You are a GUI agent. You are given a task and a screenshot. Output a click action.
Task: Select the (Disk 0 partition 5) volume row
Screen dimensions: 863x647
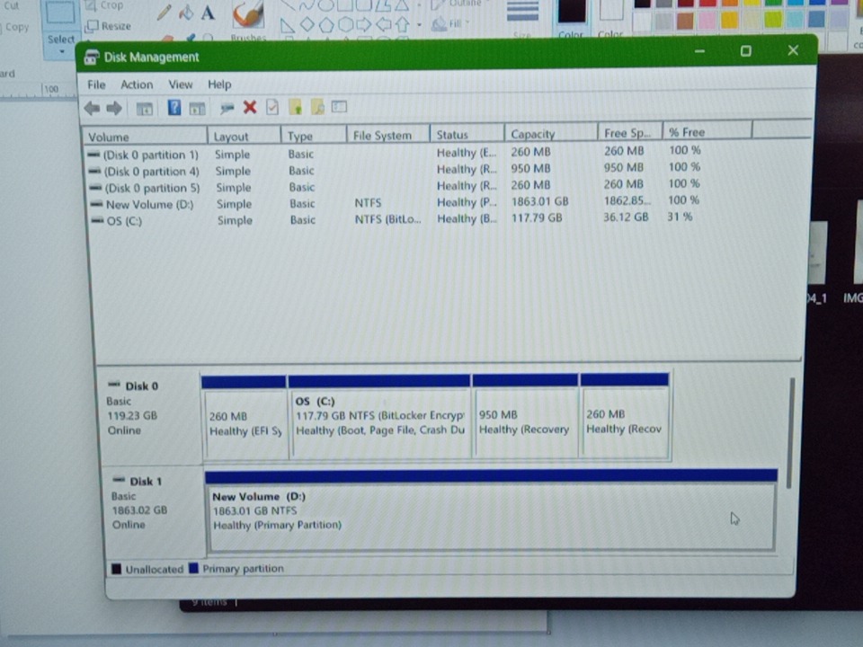(x=394, y=186)
